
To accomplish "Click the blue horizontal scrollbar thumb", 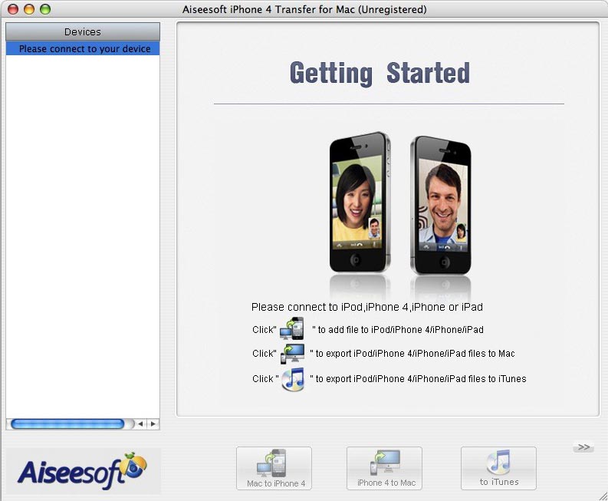I will point(68,424).
